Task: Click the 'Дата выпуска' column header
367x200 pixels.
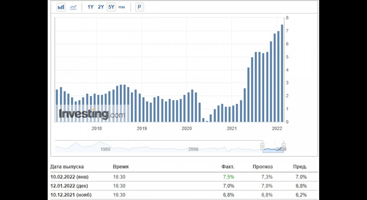Action: point(67,167)
